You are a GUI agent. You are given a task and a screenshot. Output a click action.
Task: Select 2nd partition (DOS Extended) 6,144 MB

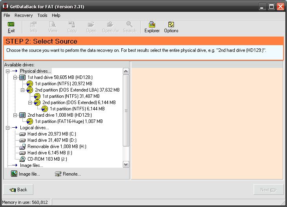[x=79, y=103]
